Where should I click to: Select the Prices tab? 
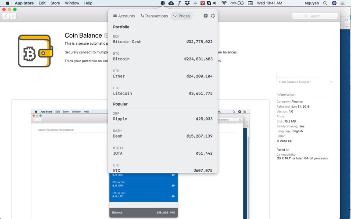tap(181, 16)
